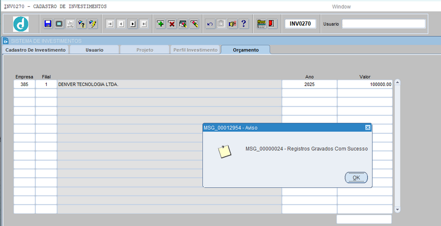441x226 pixels.
Task: Click the Empresa cell with 385
Action: click(x=24, y=84)
